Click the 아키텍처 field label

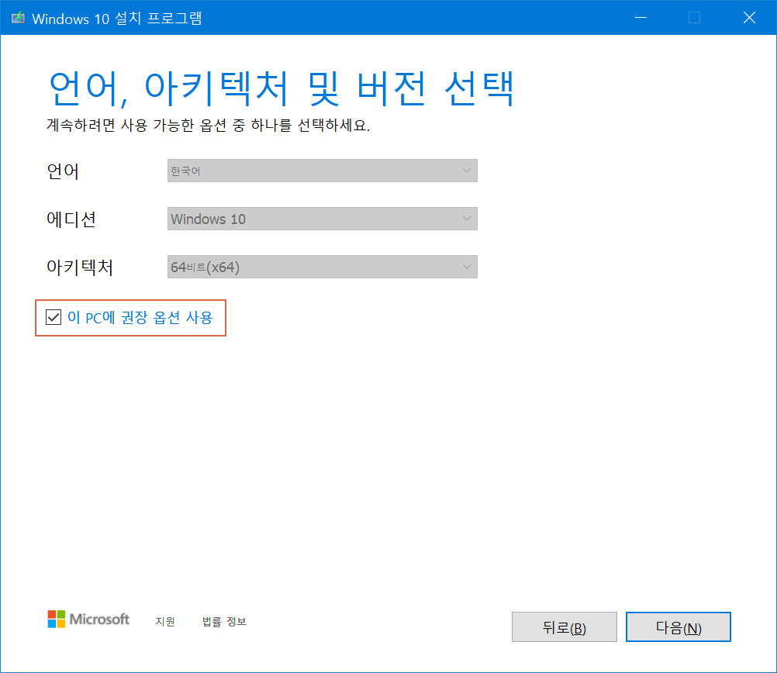tap(79, 267)
